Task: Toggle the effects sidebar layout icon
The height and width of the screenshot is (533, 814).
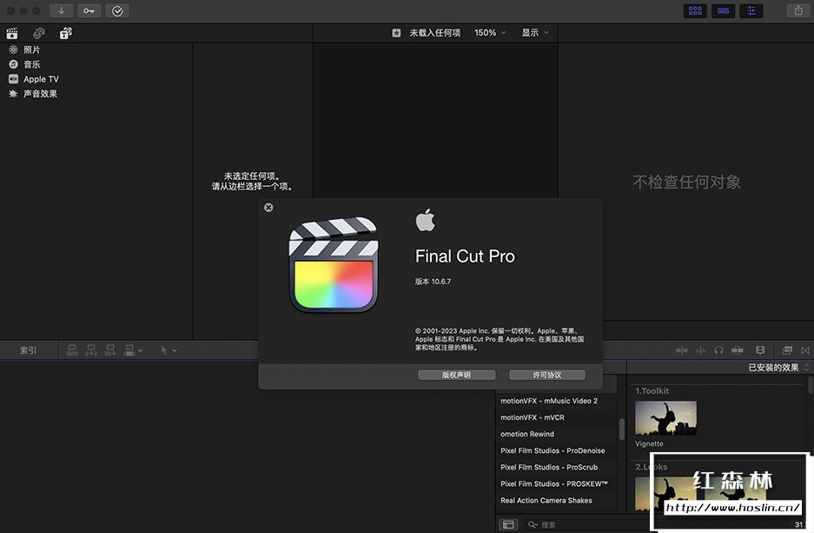Action: point(509,524)
